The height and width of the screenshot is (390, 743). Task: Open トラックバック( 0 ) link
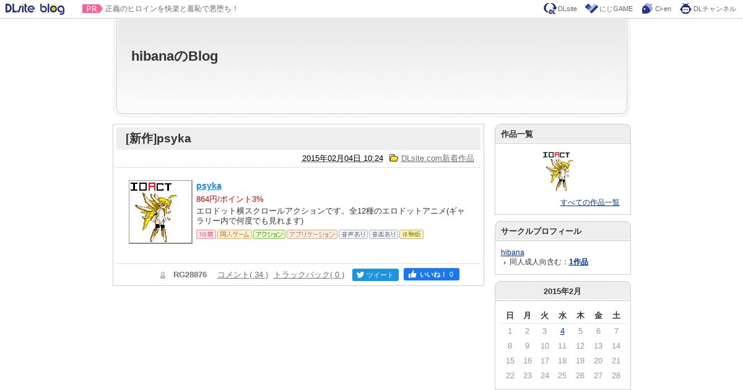pyautogui.click(x=309, y=275)
